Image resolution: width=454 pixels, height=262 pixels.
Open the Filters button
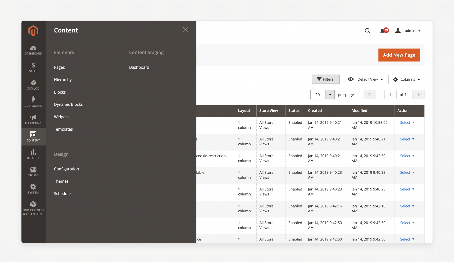325,79
